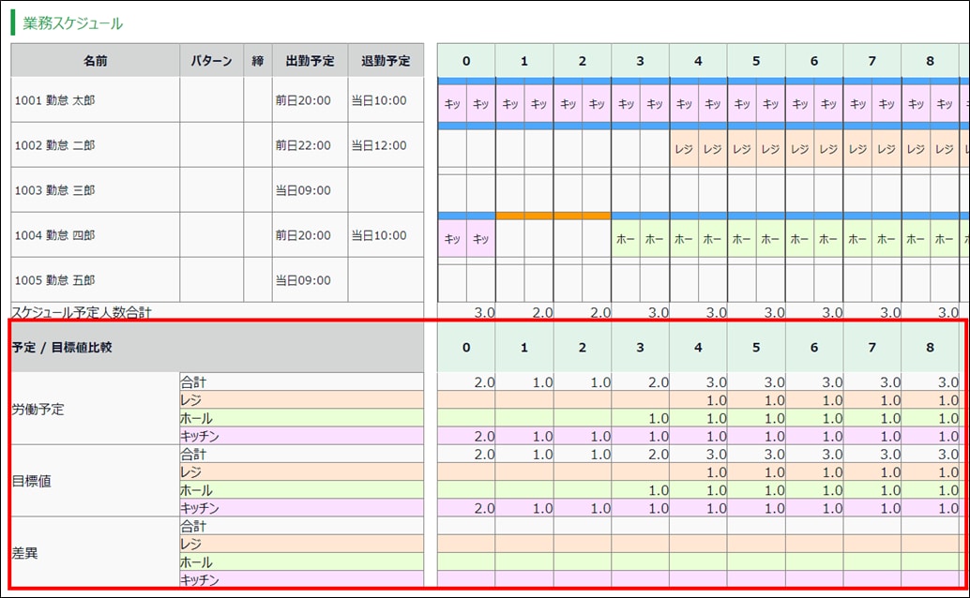Click the 予定 / 目標値比較 header
Screen dimensions: 970x598
click(62, 348)
